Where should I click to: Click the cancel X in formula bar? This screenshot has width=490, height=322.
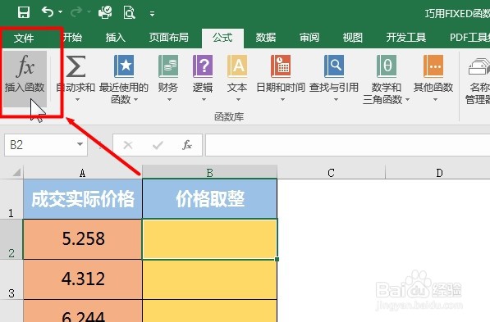128,145
